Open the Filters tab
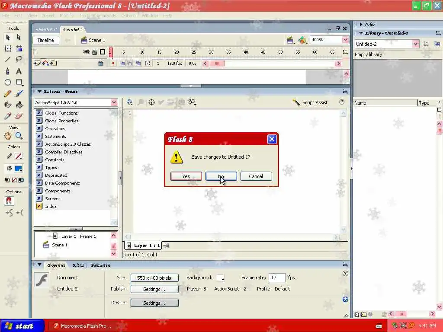This screenshot has width=443, height=332. [78, 265]
